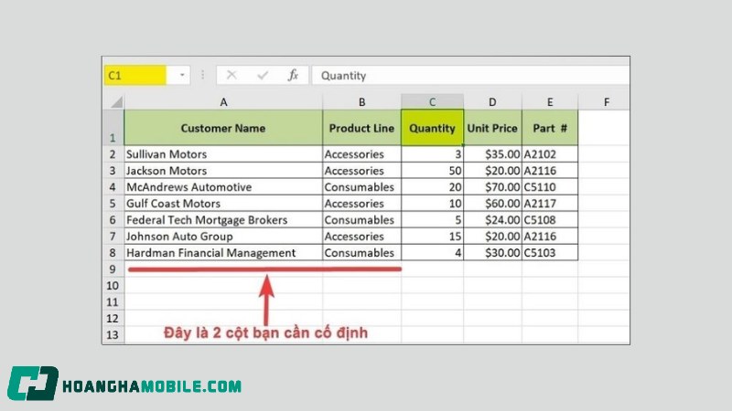Click the Unit Price header cell
Screen dimensions: 732x411
[x=492, y=128]
